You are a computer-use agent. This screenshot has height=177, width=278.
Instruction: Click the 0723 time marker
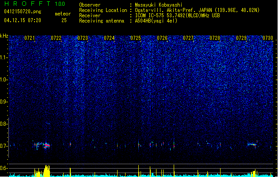83,38
